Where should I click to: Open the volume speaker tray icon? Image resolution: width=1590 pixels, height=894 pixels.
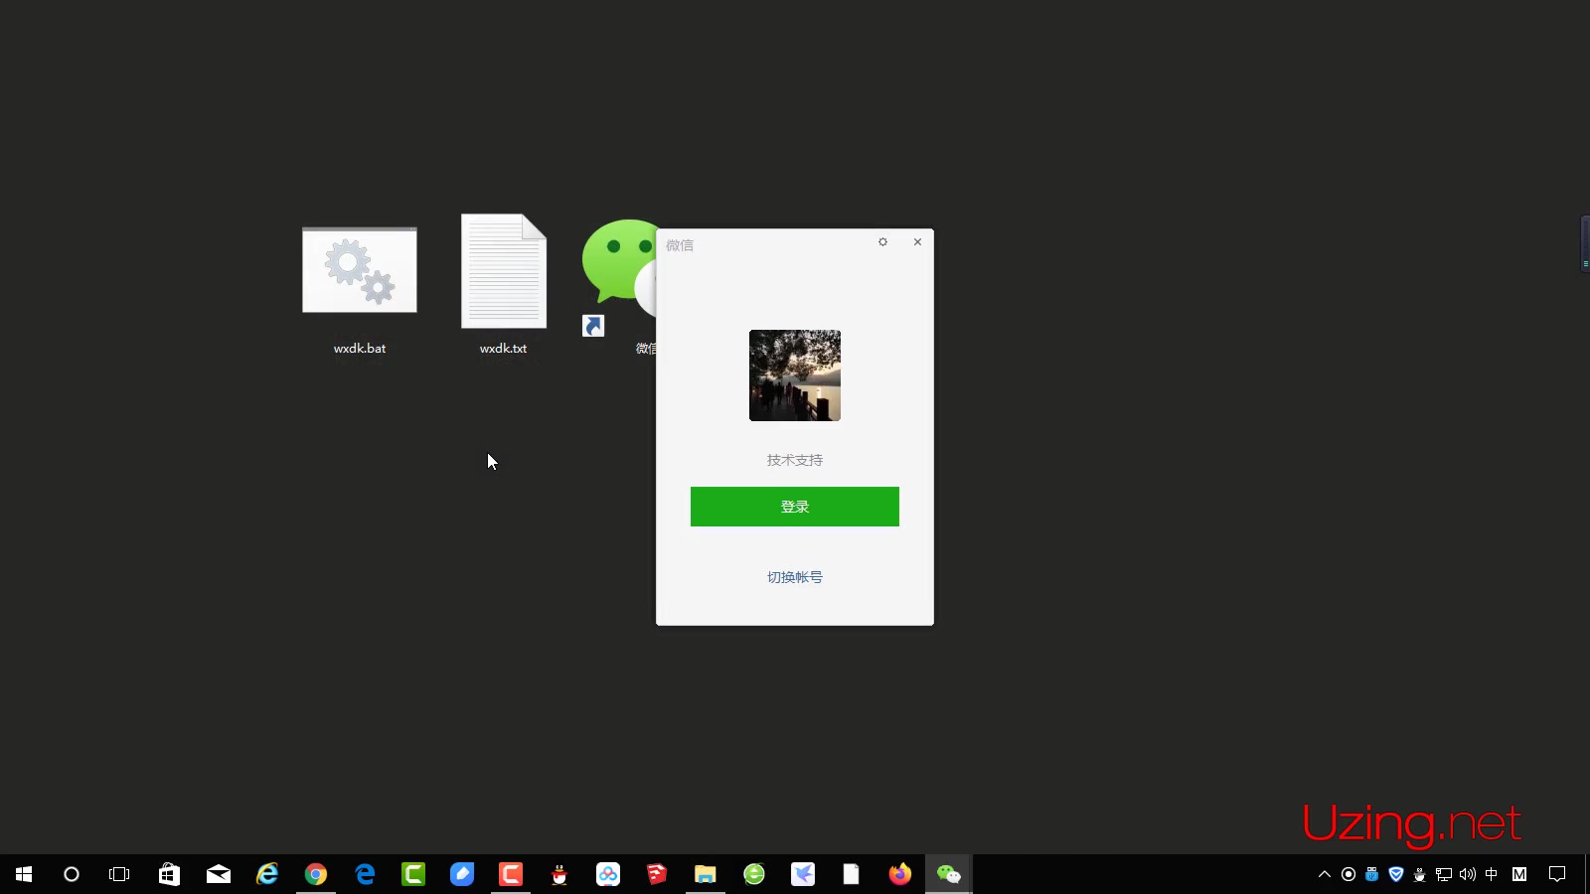tap(1468, 874)
